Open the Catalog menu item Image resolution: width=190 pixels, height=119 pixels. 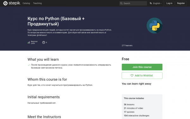pyautogui.click(x=26, y=3)
